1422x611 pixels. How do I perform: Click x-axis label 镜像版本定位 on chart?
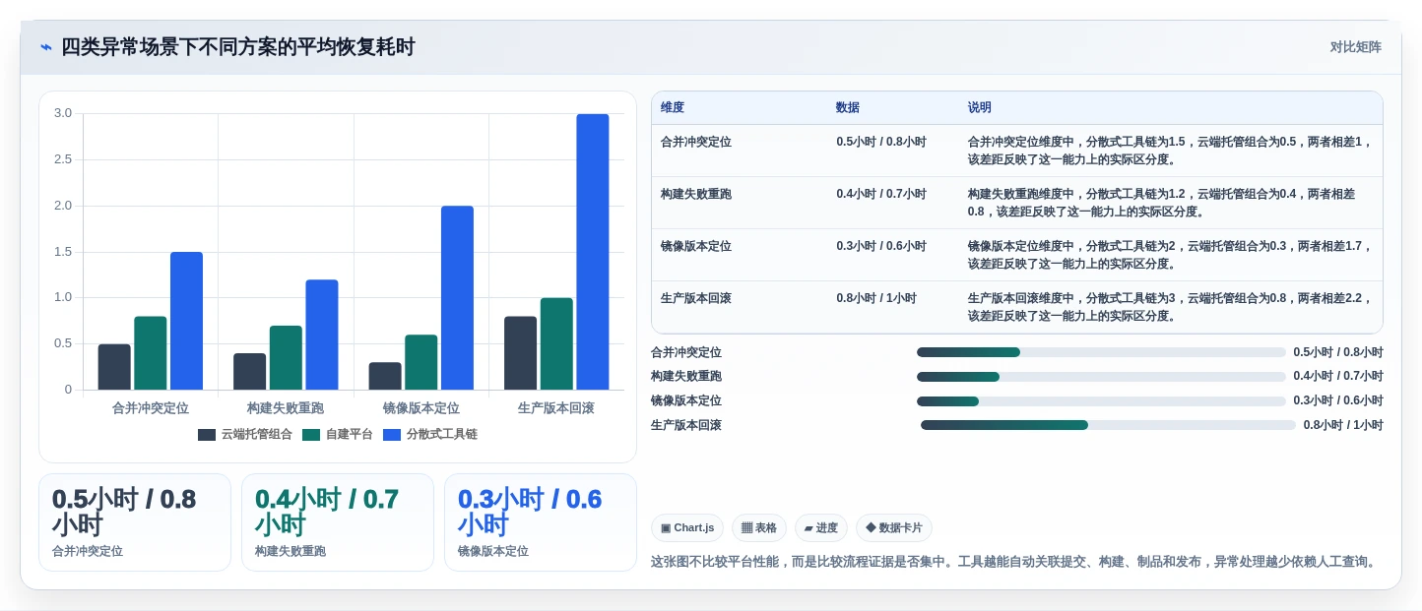click(421, 407)
